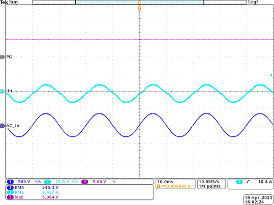Click the cyan trigger level arrow at right edge

(271, 75)
